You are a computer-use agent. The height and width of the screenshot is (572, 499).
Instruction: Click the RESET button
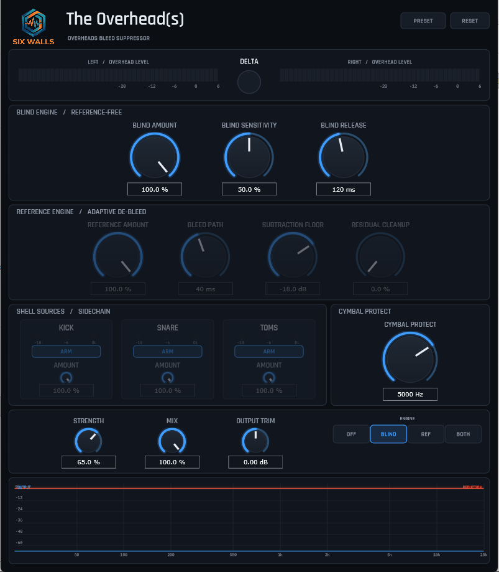point(470,21)
